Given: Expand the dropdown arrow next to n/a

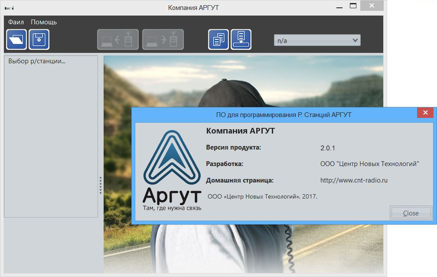Looking at the screenshot, I should [x=355, y=40].
